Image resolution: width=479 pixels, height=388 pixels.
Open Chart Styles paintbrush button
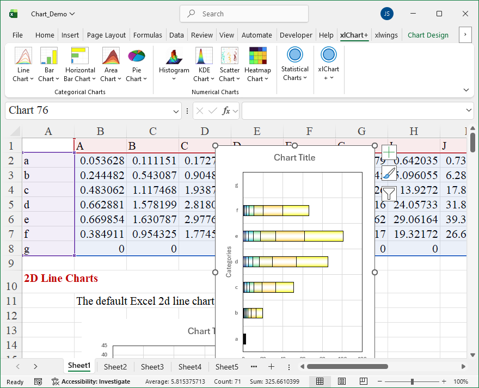[x=389, y=173]
